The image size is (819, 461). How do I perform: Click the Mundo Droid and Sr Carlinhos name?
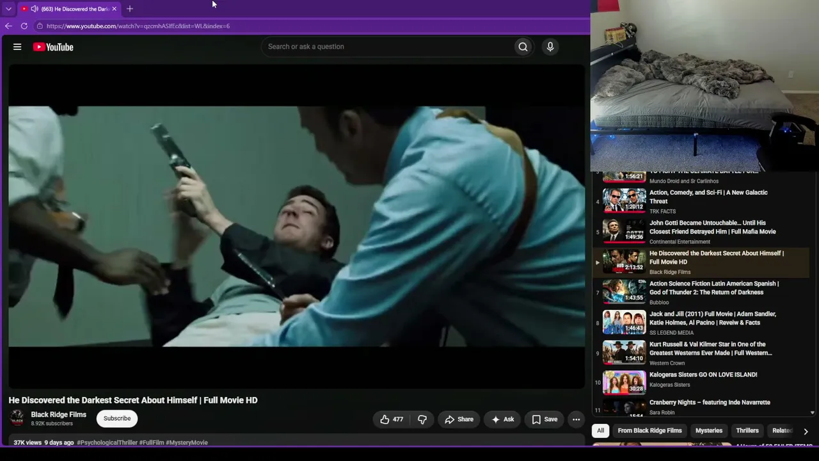coord(684,181)
